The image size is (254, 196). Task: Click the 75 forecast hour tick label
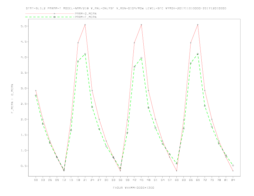pyautogui.click(x=212, y=180)
